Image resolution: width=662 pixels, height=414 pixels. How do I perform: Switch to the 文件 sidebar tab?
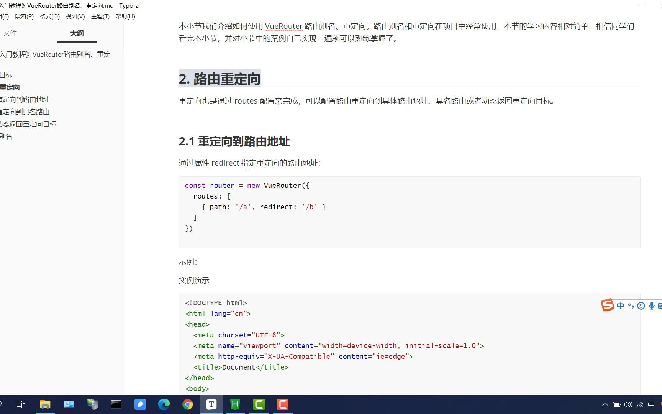pos(10,33)
